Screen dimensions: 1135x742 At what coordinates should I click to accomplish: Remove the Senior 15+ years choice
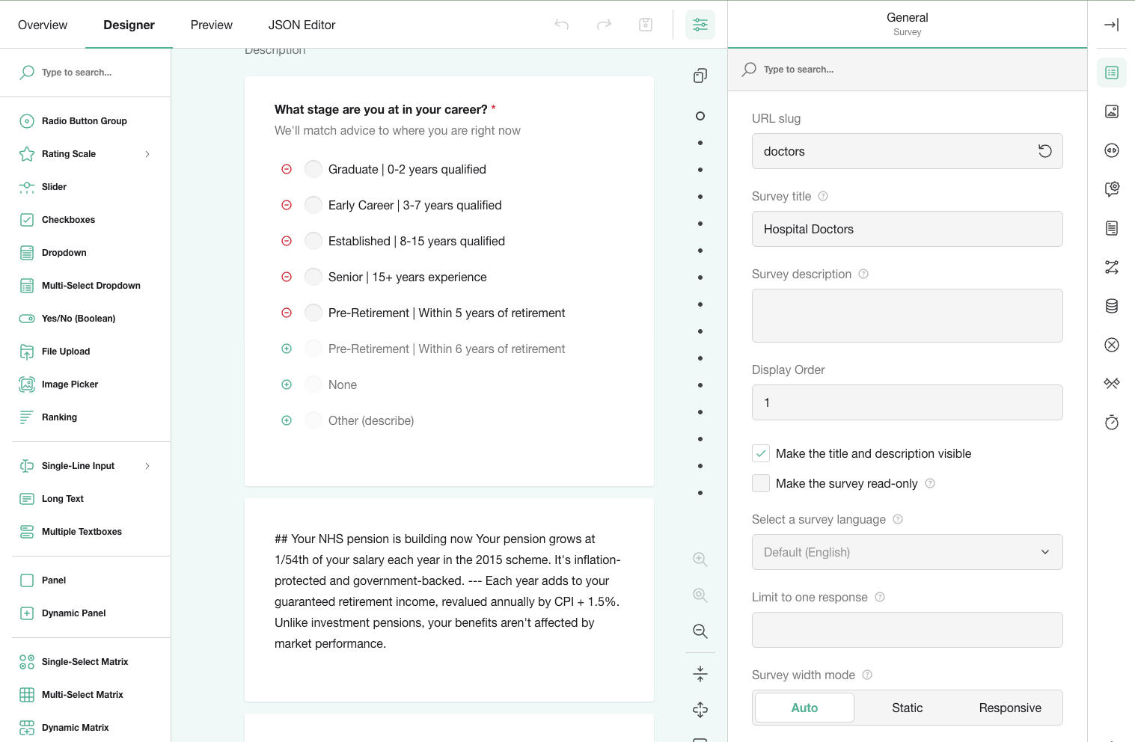(x=287, y=277)
